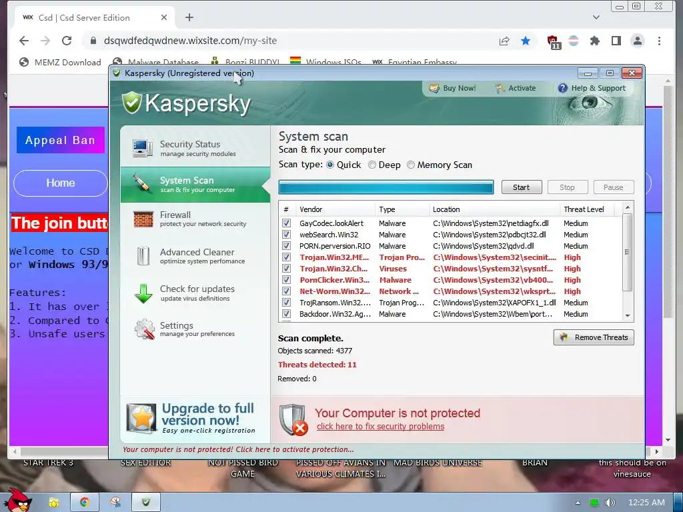Screen dimensions: 683x512
Task: Sort threats by Vendor column header
Action: pyautogui.click(x=335, y=209)
